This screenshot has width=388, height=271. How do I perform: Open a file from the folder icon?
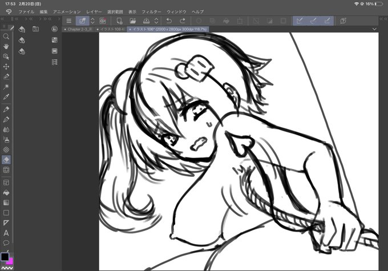(x=133, y=21)
